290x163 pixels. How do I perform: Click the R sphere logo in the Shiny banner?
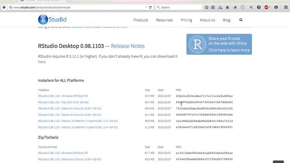tap(197, 44)
